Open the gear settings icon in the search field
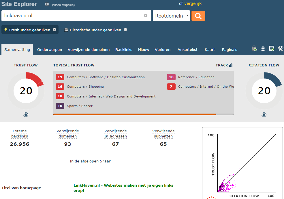Viewport: 284px width, 199px height. coord(146,16)
